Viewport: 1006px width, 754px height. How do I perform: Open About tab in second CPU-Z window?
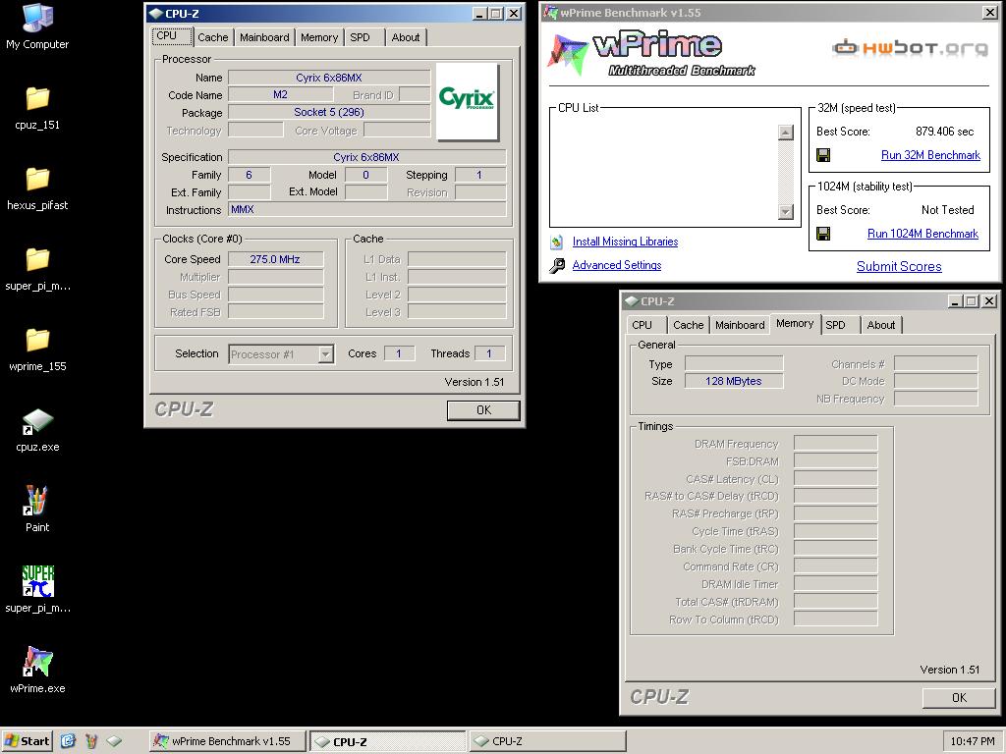tap(881, 324)
